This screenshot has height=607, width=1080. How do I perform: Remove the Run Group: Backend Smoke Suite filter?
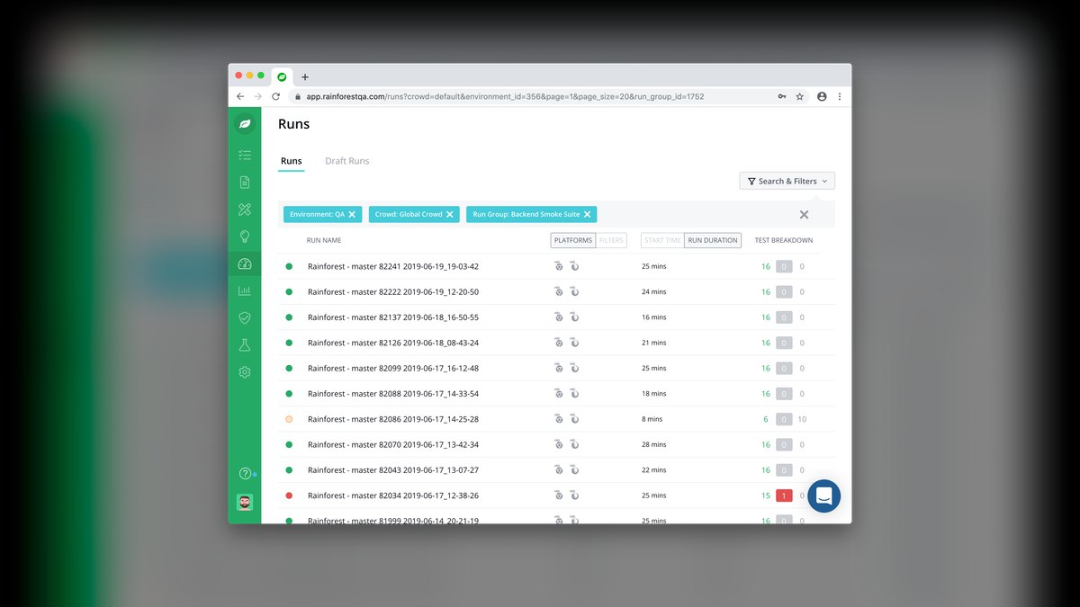587,214
